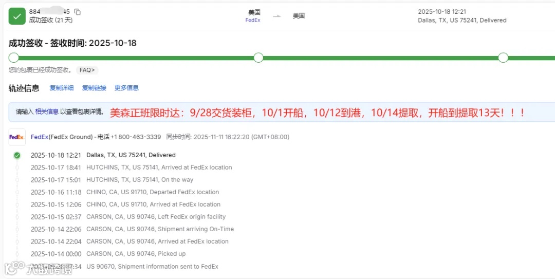
Task: Click the blue FedEx name in carrier row
Action: (x=40, y=137)
